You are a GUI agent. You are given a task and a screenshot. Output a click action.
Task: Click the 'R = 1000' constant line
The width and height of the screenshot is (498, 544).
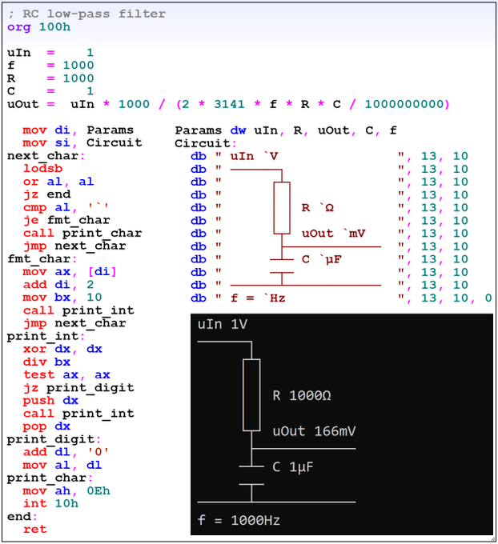(x=50, y=78)
